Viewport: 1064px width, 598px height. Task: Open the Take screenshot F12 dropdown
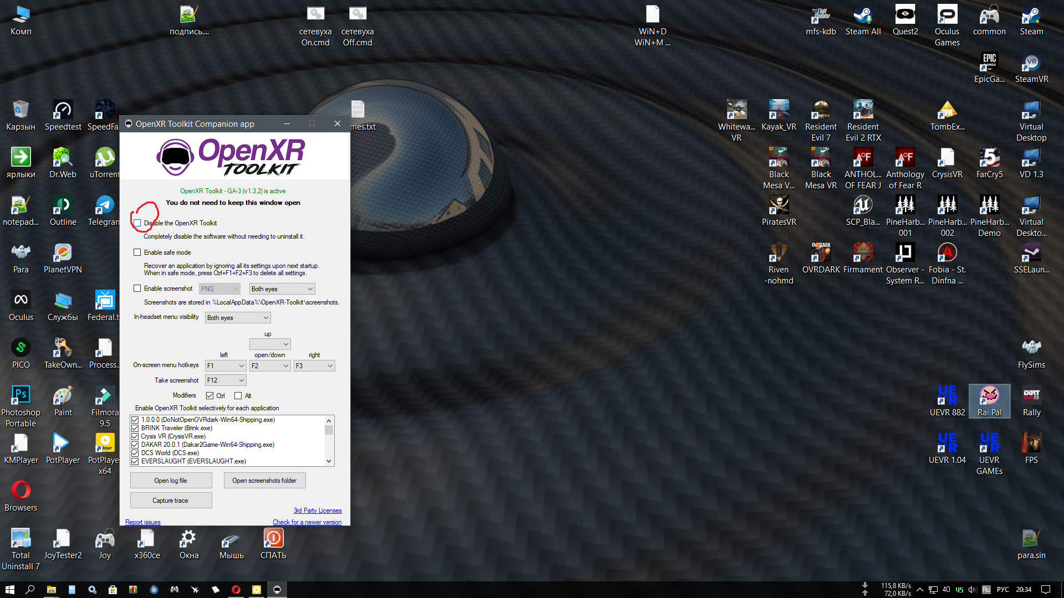pos(226,380)
